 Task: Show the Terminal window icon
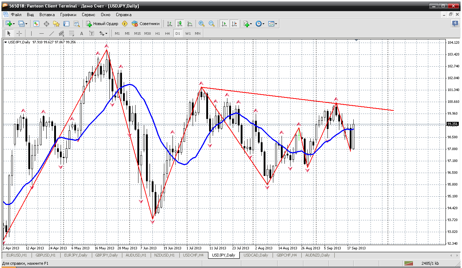66,24
